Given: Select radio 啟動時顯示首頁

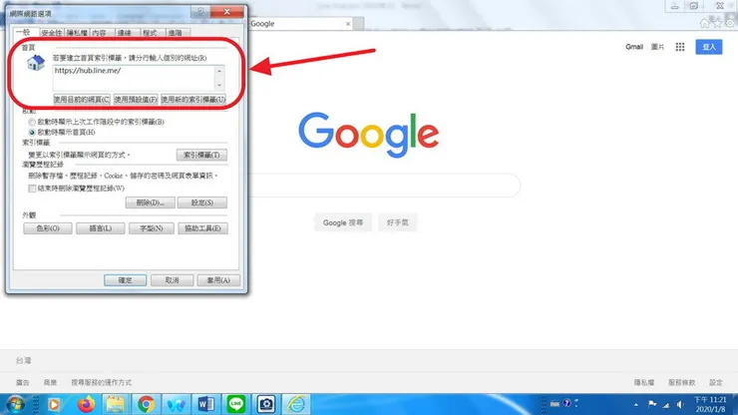Looking at the screenshot, I should click(32, 133).
